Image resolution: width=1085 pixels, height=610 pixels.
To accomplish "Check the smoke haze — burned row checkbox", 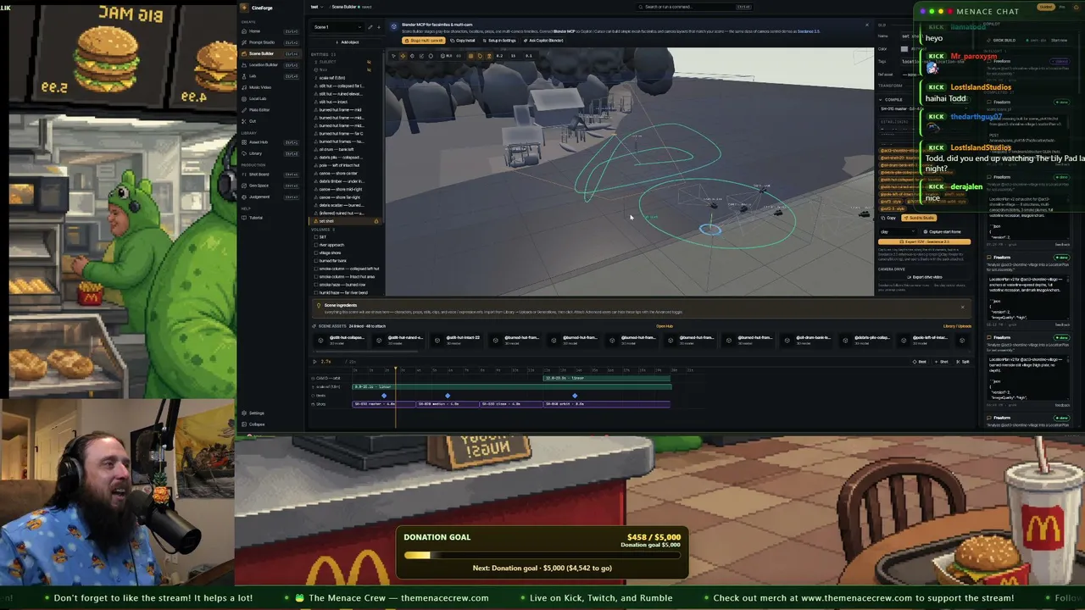I will click(x=316, y=285).
